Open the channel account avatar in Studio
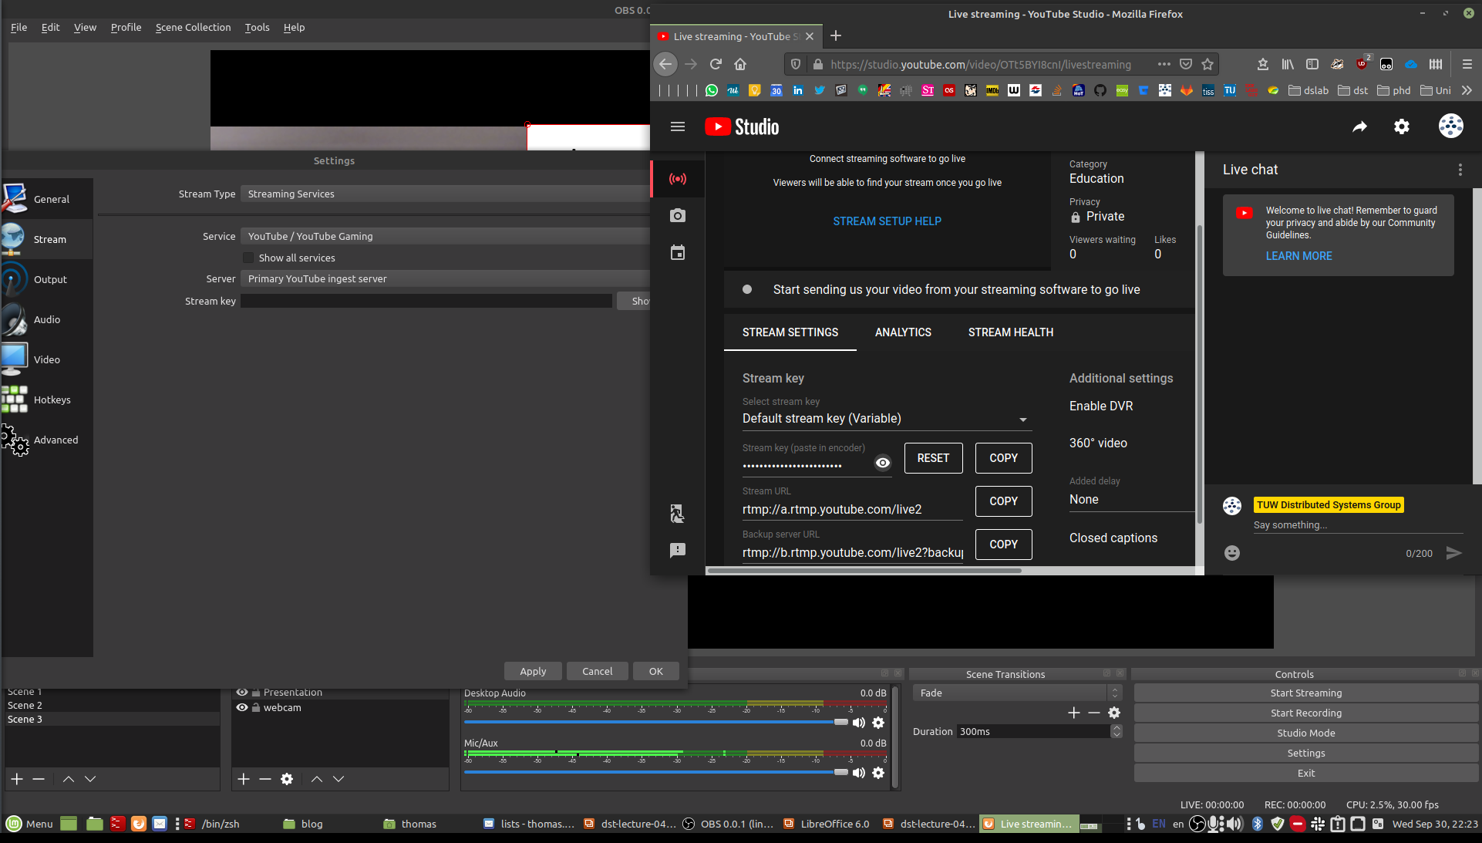 pos(1450,126)
